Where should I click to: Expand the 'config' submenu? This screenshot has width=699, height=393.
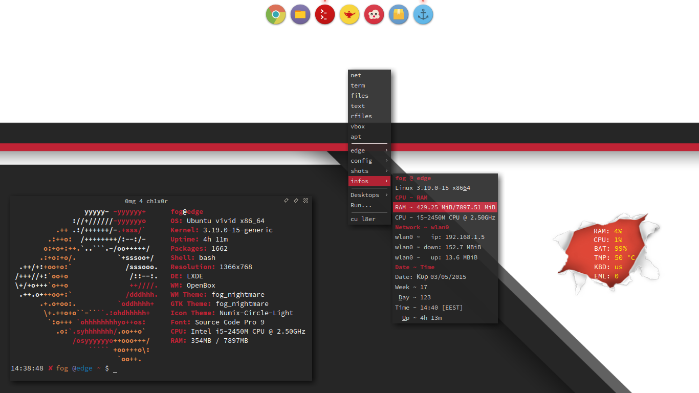(x=369, y=161)
